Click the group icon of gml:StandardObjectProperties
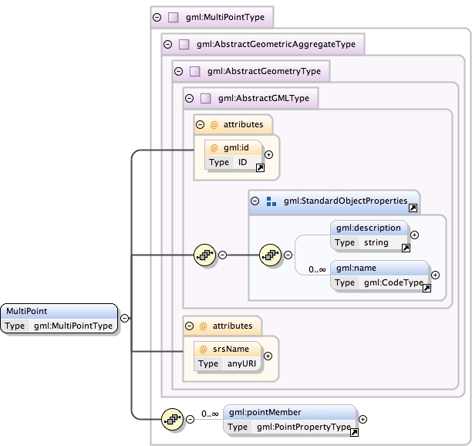This screenshot has width=472, height=446. tap(271, 201)
